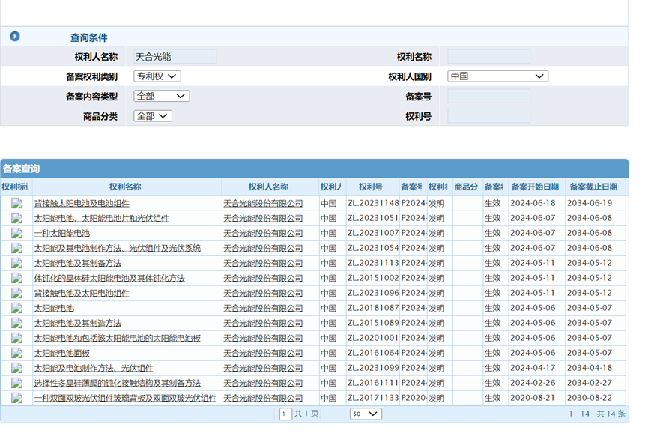The image size is (648, 433).
Task: Sort by 权利号 column header
Action: click(x=371, y=187)
